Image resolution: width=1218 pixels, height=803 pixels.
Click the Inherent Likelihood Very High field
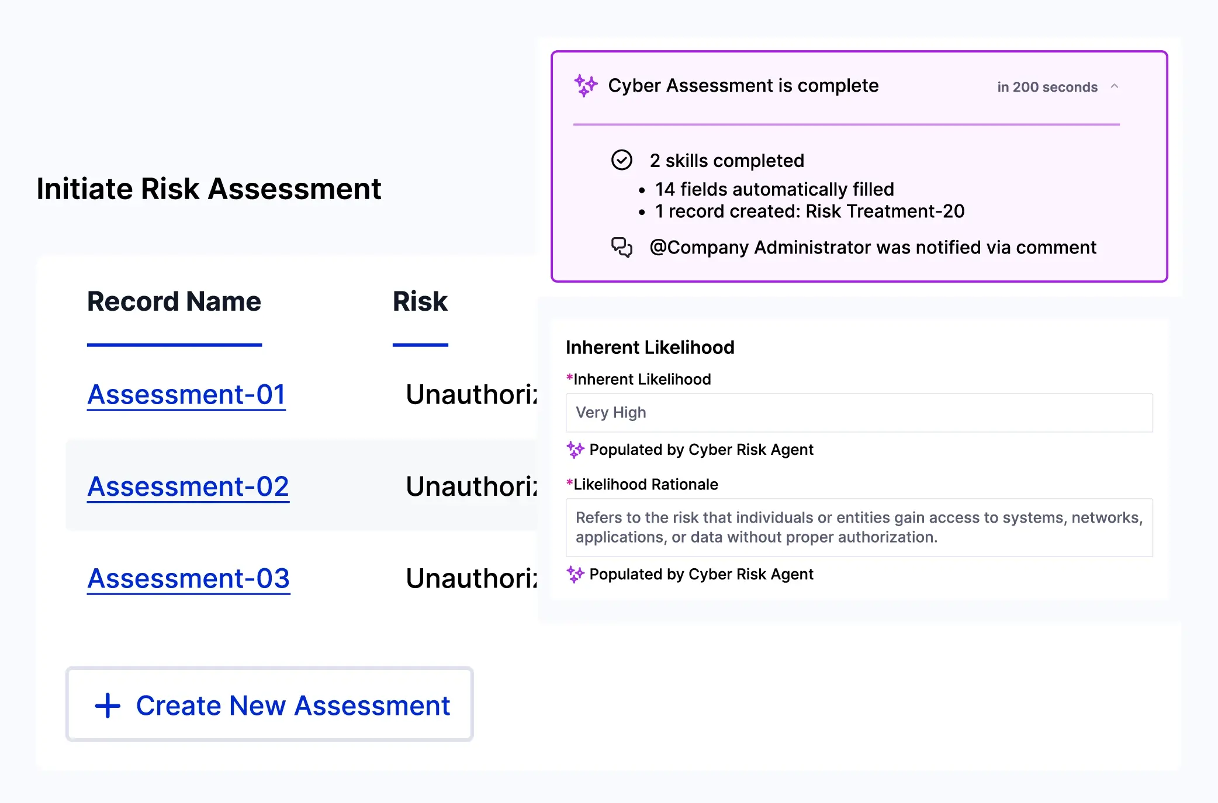pos(859,413)
